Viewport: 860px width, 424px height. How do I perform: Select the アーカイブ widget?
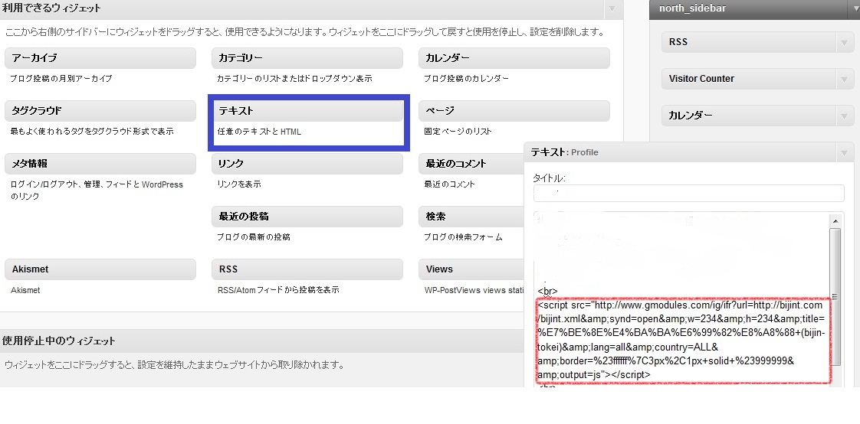100,58
